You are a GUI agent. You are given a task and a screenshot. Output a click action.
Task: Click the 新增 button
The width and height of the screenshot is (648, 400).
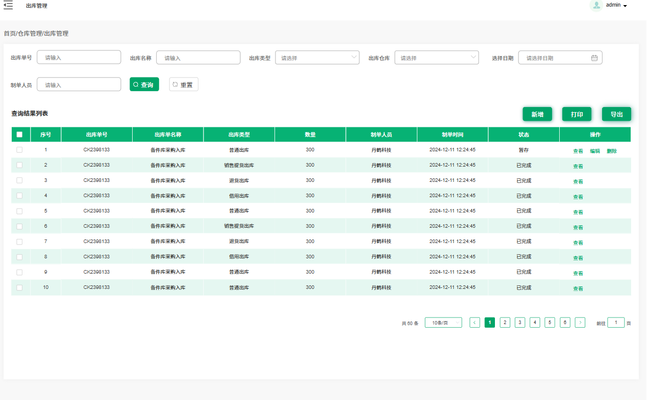click(537, 114)
